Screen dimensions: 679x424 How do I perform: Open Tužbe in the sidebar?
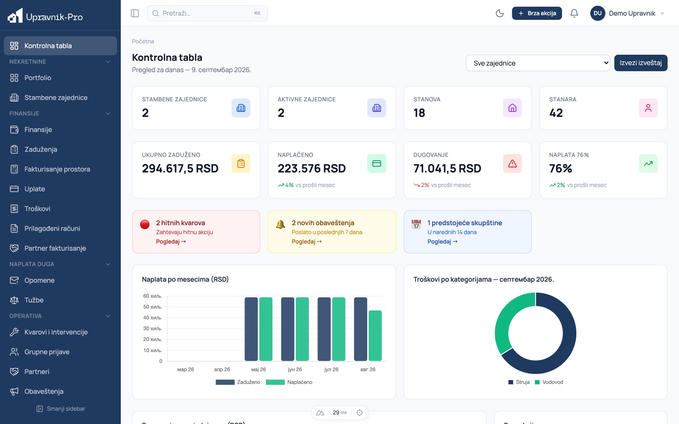(60, 300)
